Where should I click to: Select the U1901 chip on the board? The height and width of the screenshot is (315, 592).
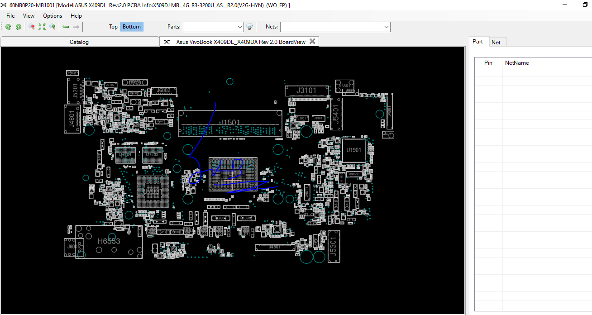pos(354,150)
